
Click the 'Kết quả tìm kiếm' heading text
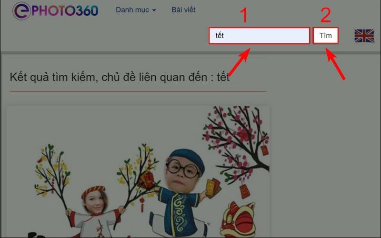(120, 77)
